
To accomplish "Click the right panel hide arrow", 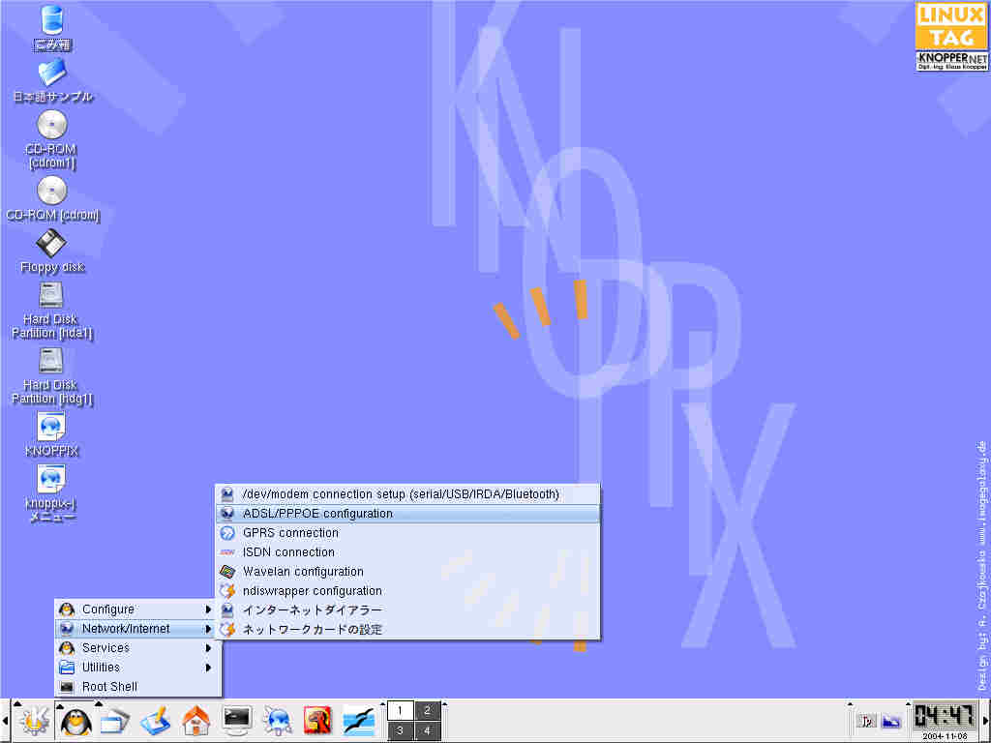I will click(986, 721).
